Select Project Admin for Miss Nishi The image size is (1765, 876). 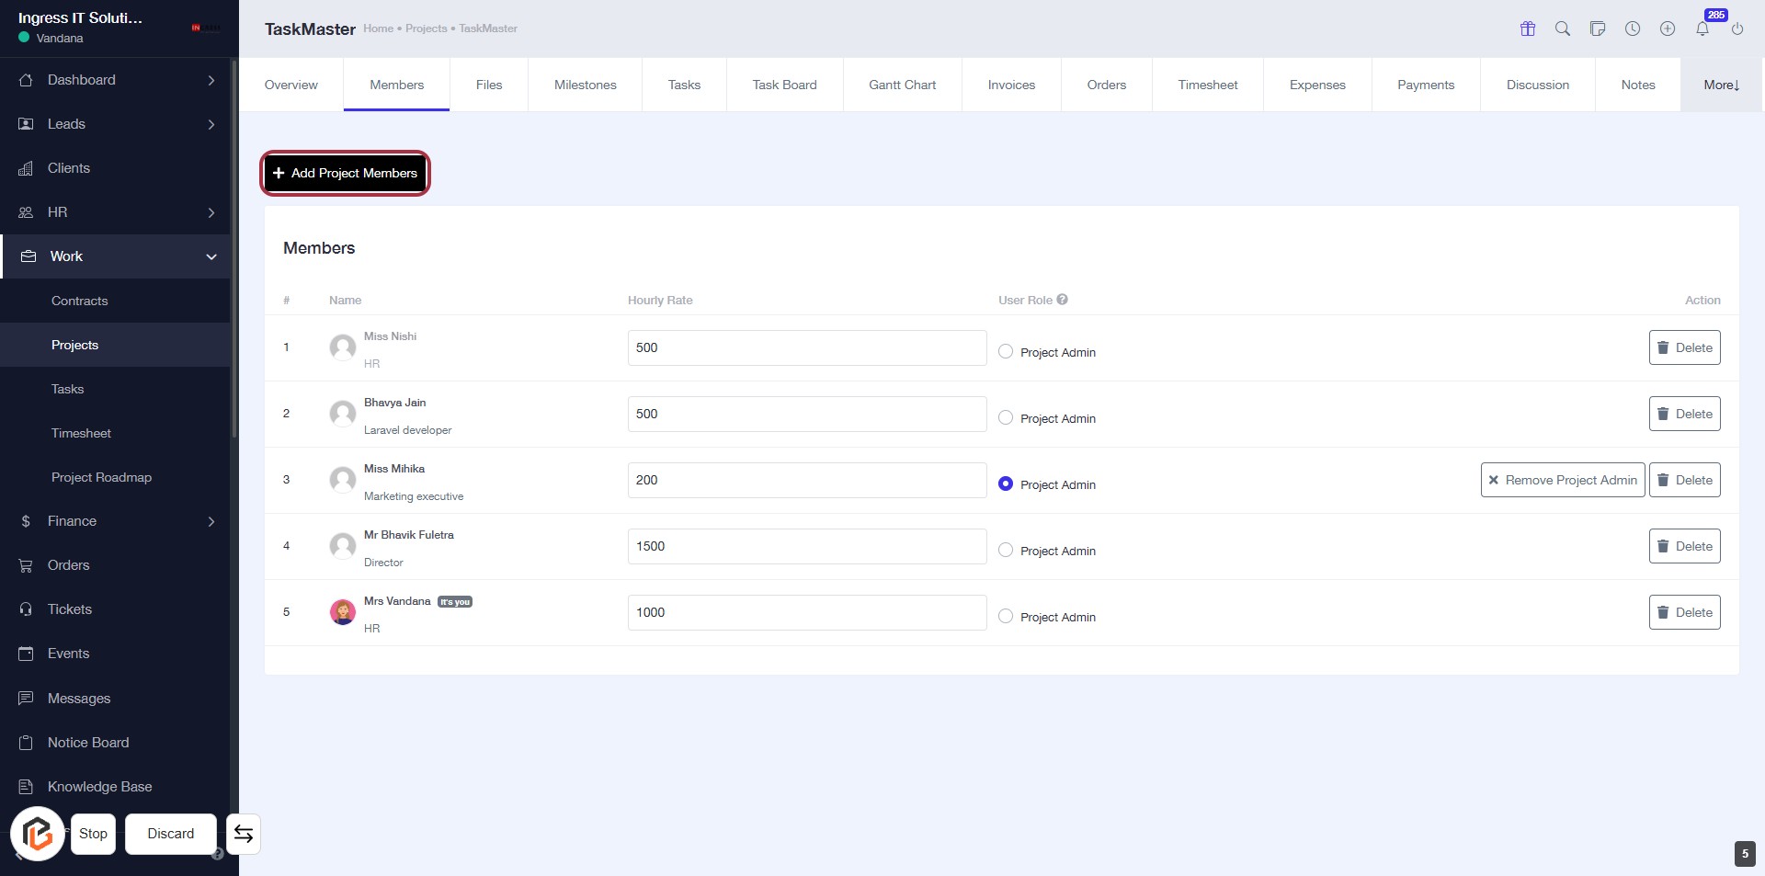(x=1006, y=352)
